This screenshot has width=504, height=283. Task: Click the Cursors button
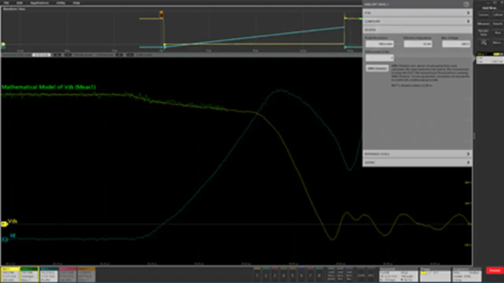484,15
